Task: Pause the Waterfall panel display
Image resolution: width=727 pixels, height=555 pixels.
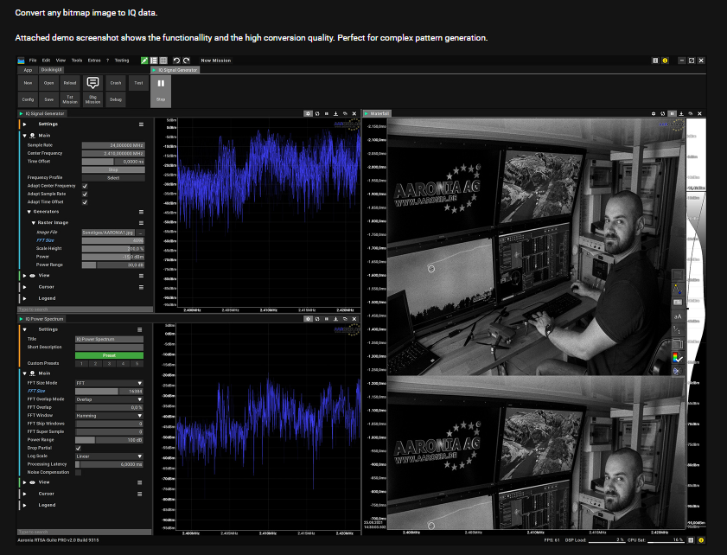Action: [x=673, y=113]
